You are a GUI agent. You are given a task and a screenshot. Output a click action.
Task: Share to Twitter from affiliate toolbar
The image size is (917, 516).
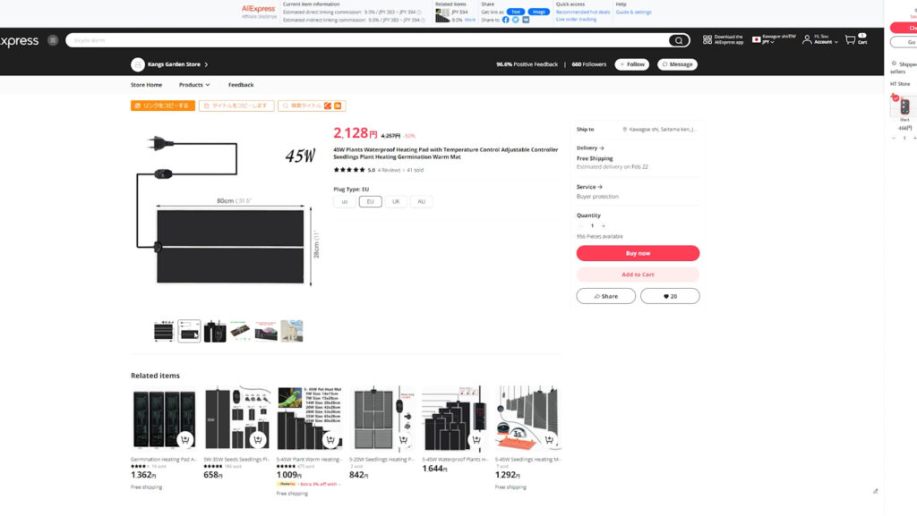515,19
